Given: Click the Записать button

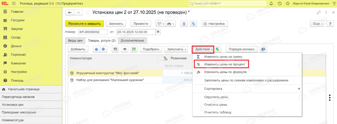Looking at the screenshot, I should (x=116, y=24).
